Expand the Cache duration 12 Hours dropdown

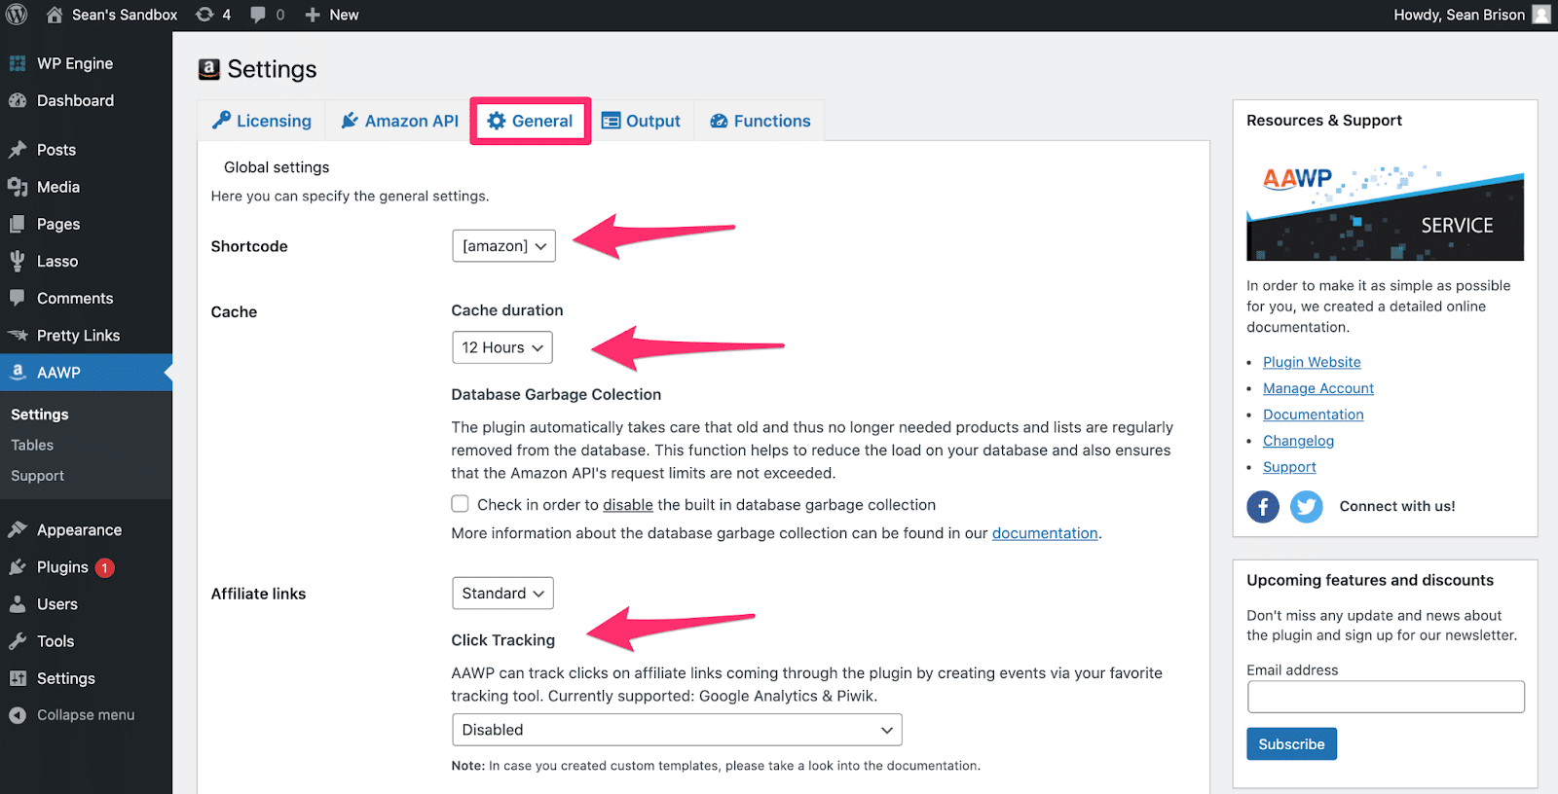coord(501,347)
